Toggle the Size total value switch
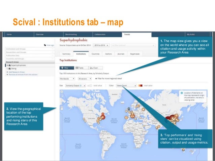The image size is (215, 161). (x=90, y=86)
